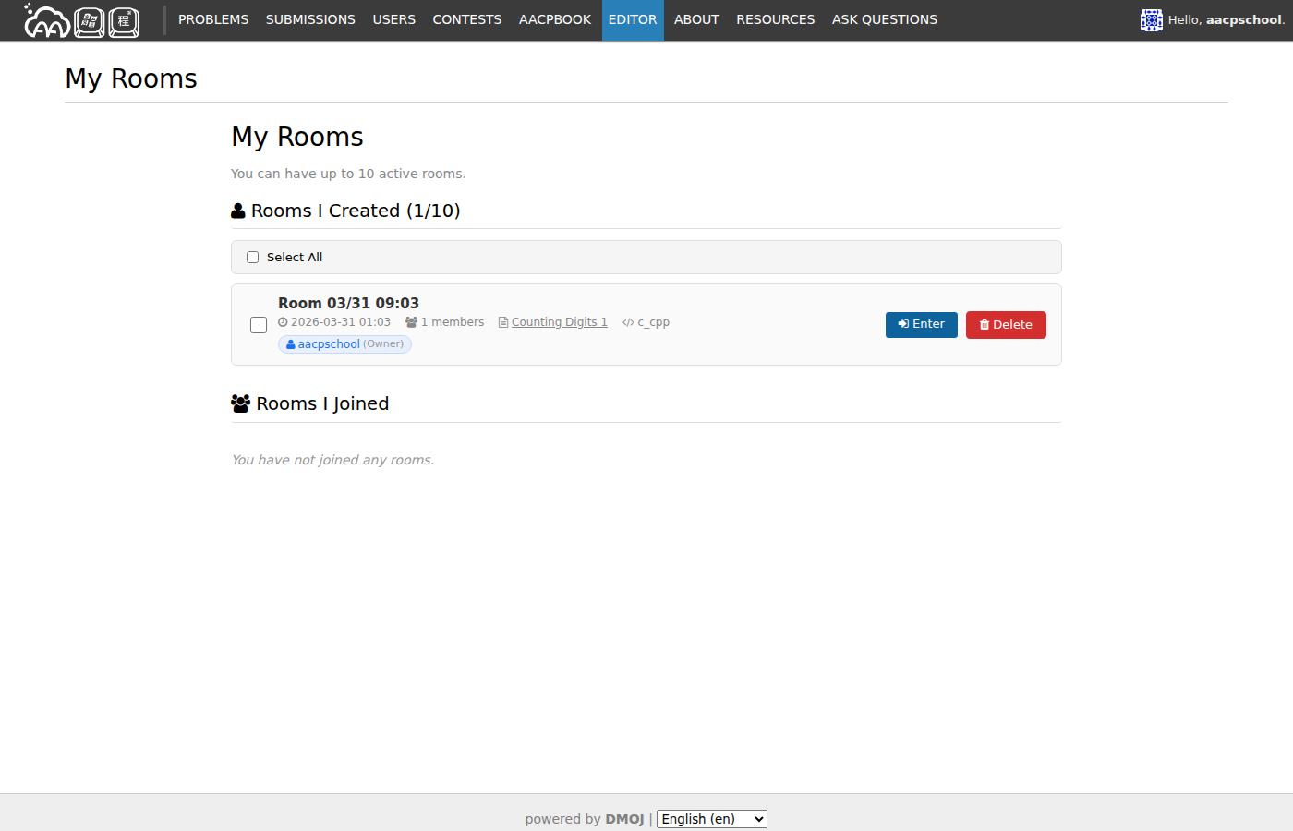The height and width of the screenshot is (831, 1293).
Task: Tick the checkbox for Room 03/31 09:03
Action: tap(259, 325)
